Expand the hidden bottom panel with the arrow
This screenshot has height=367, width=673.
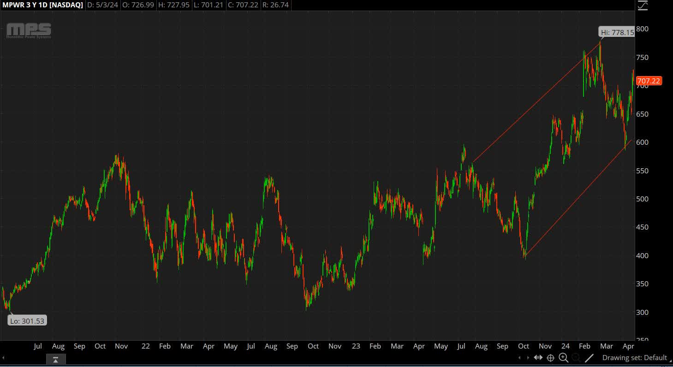(x=56, y=359)
